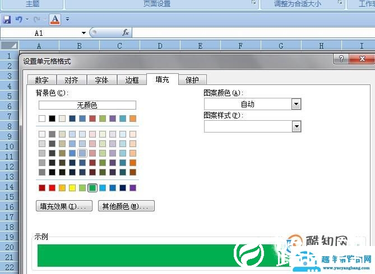Select the light blue standard color swatch

pyautogui.click(x=103, y=188)
